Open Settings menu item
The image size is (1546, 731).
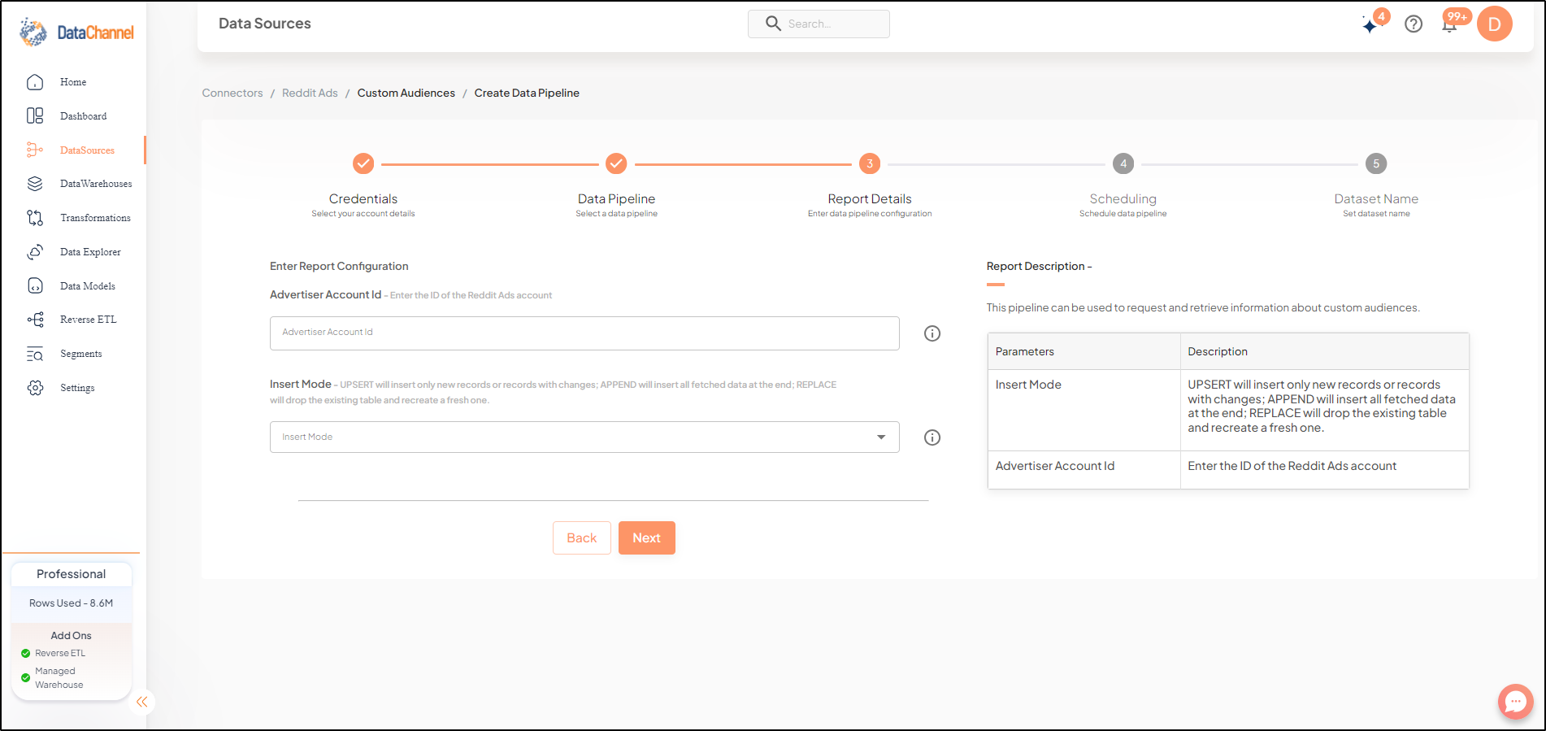click(77, 388)
